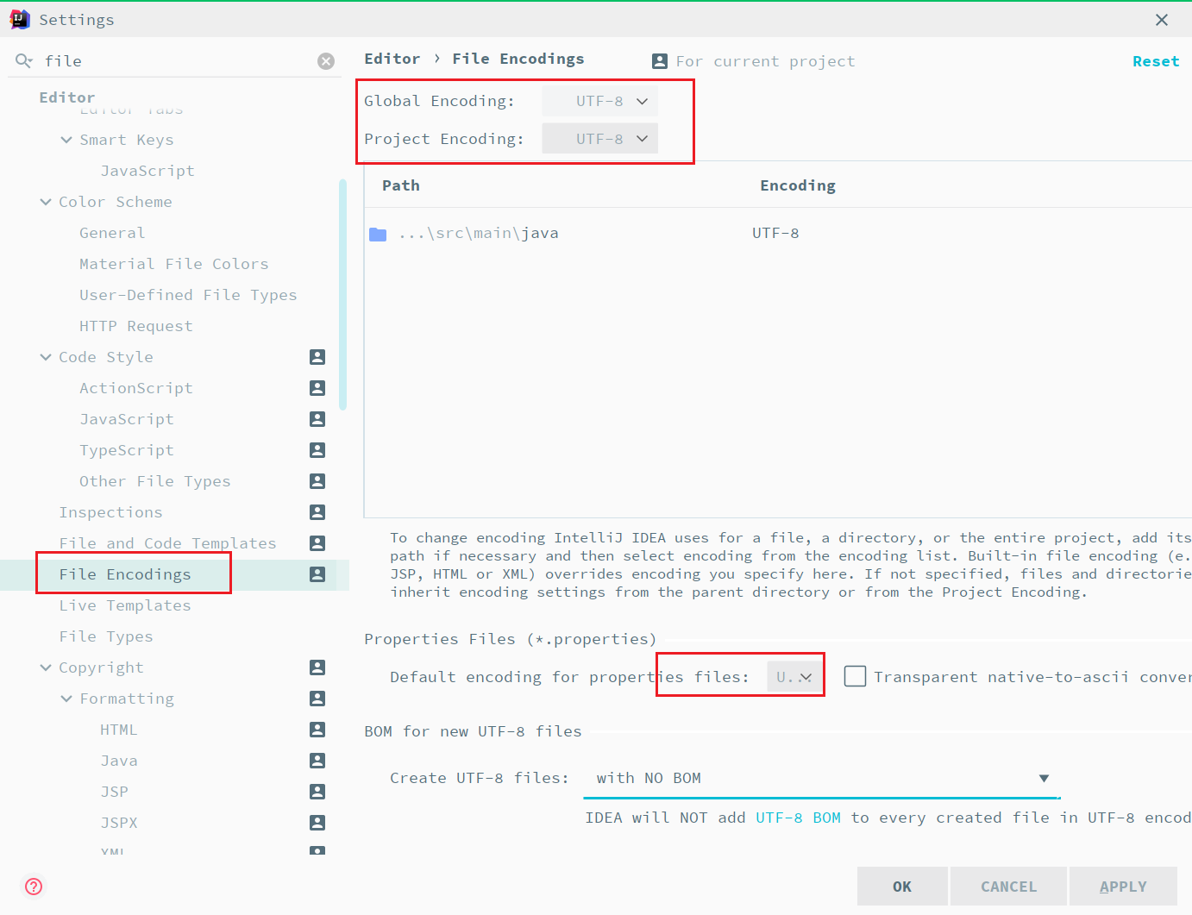Viewport: 1192px width, 915px height.
Task: Click project icon beside Java formatting
Action: tap(317, 761)
